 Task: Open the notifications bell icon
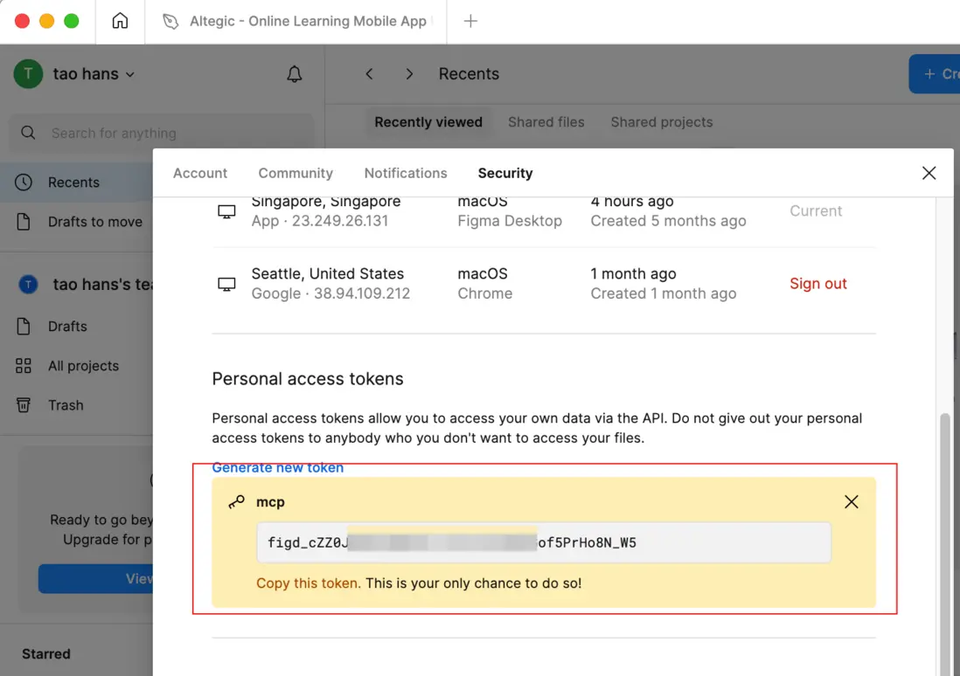point(295,74)
